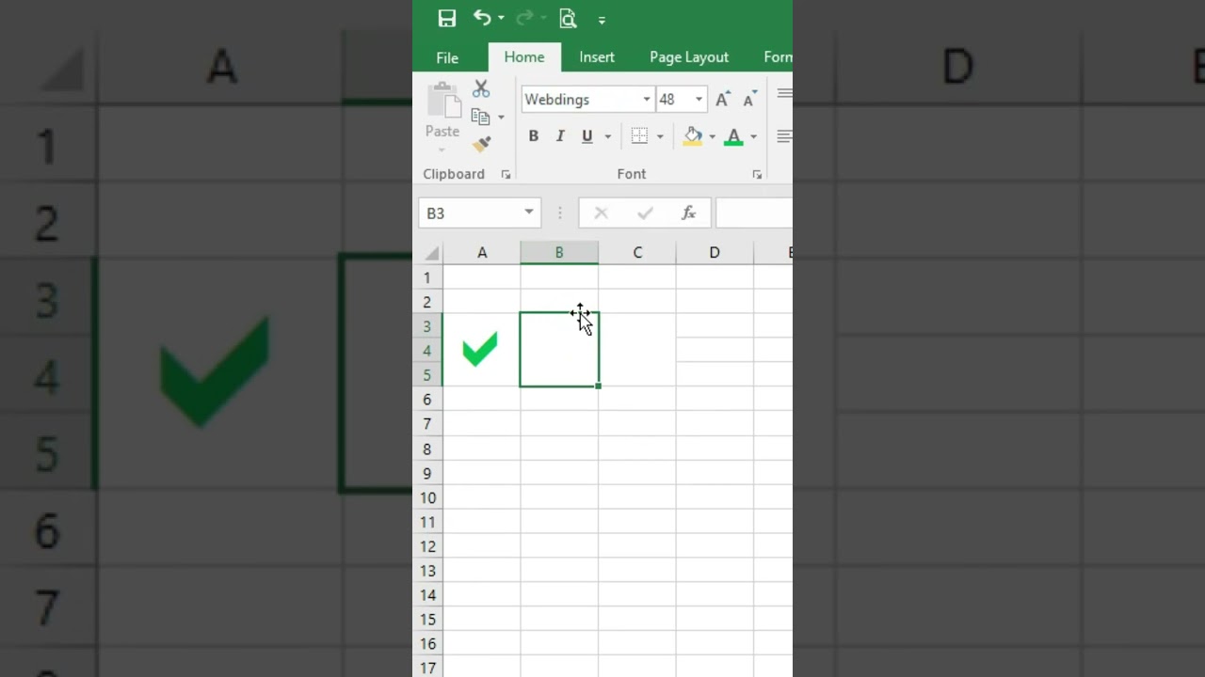1205x677 pixels.
Task: Click the formula bar input field
Action: click(x=754, y=213)
